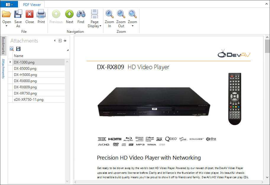The height and width of the screenshot is (185, 270).
Task: Click the video player product image
Action: 154,102
